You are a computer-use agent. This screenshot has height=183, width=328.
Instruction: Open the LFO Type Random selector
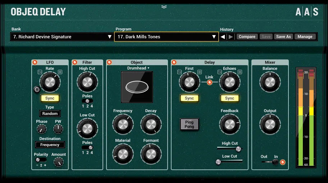point(50,114)
